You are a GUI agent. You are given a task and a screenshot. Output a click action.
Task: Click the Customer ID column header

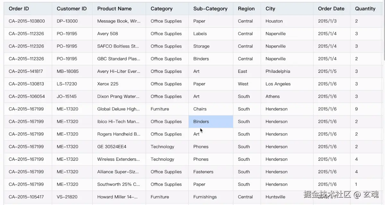72,9
